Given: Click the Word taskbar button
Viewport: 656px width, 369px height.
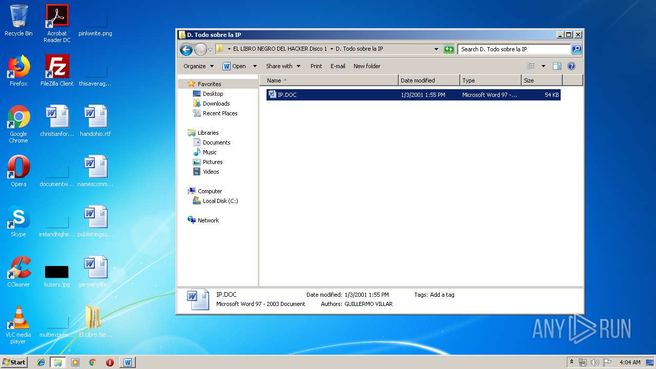Looking at the screenshot, I should pos(128,362).
